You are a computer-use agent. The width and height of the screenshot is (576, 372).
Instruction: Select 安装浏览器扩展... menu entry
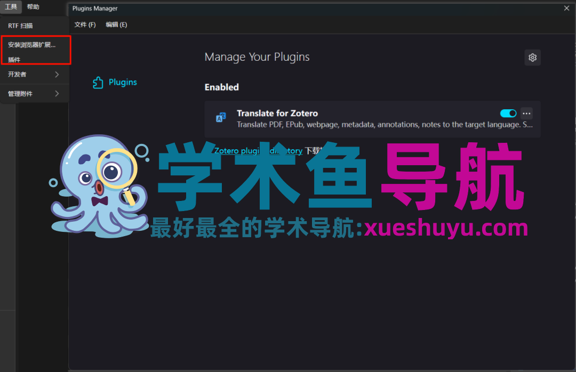tap(35, 45)
